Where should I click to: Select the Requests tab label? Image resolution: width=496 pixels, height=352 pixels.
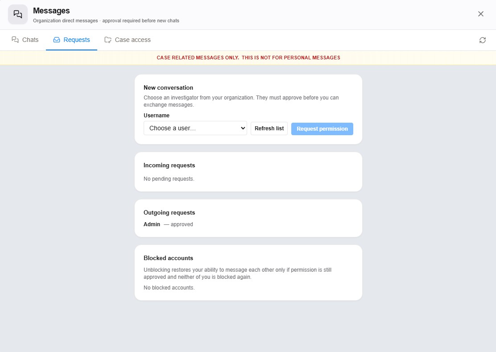click(x=77, y=40)
